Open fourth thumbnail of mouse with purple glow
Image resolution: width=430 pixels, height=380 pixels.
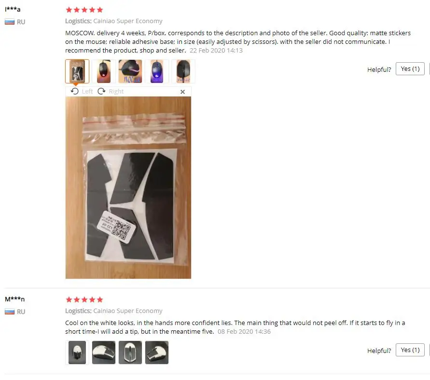[x=157, y=71]
